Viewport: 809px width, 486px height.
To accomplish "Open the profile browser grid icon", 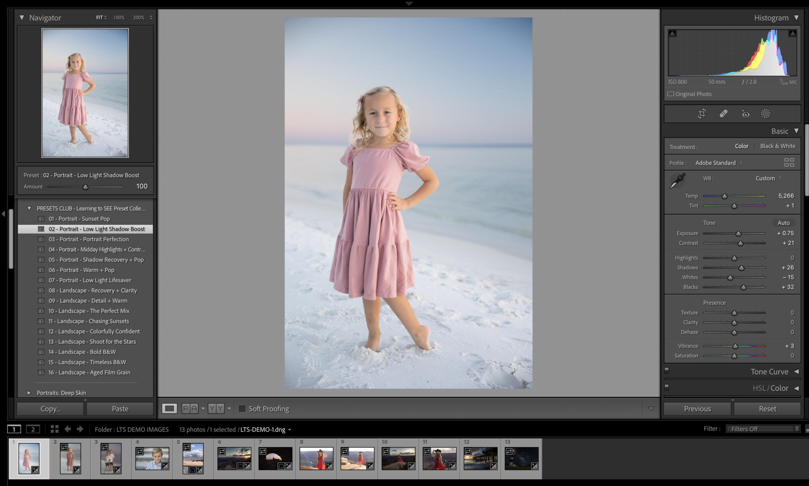I will [789, 163].
